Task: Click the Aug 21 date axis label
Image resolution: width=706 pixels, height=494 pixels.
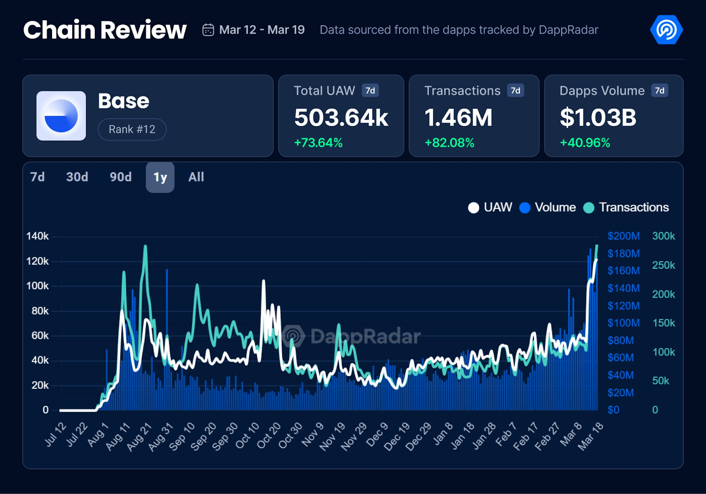Action: [139, 436]
